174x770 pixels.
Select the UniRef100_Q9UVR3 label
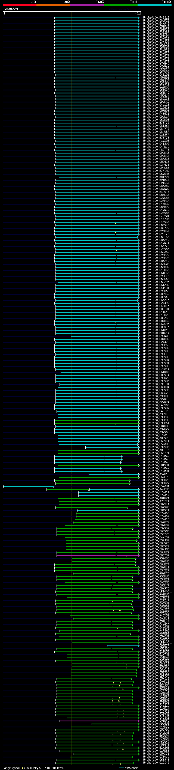(x=156, y=543)
